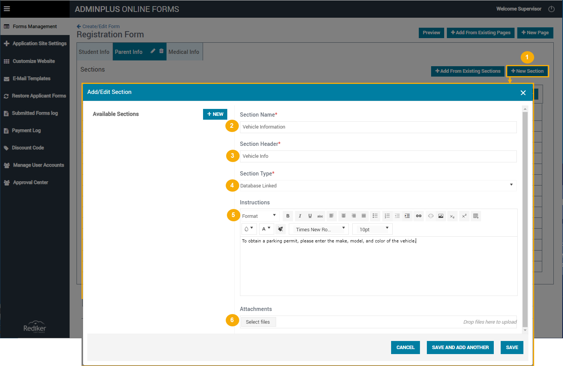Justify the instructions text

click(363, 216)
